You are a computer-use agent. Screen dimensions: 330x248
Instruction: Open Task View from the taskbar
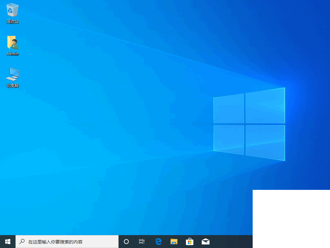[142, 242]
